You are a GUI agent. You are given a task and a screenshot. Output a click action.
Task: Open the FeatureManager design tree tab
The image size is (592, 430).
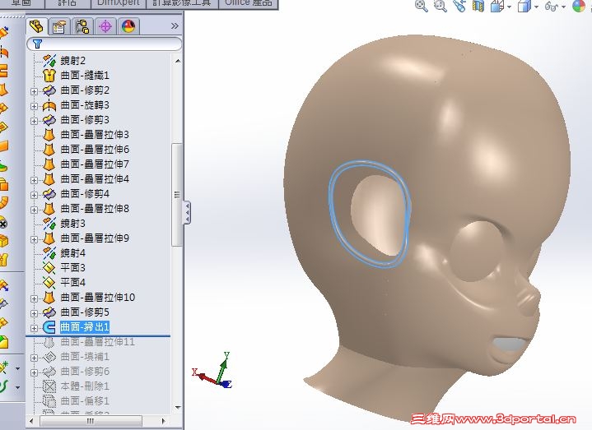point(36,26)
